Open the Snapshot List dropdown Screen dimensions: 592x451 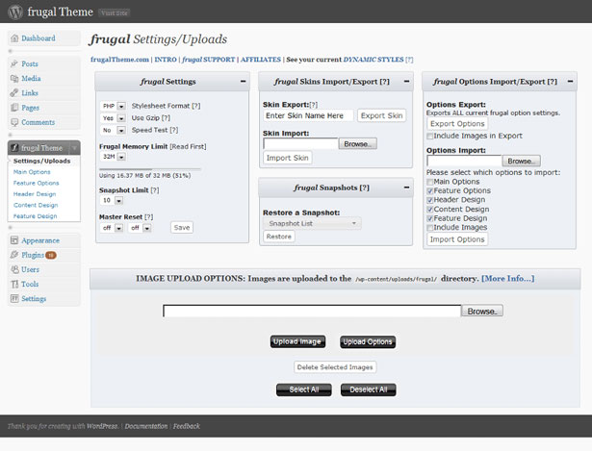coord(312,223)
